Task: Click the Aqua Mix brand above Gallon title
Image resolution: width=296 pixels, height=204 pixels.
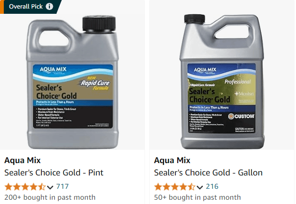Action: pos(172,160)
